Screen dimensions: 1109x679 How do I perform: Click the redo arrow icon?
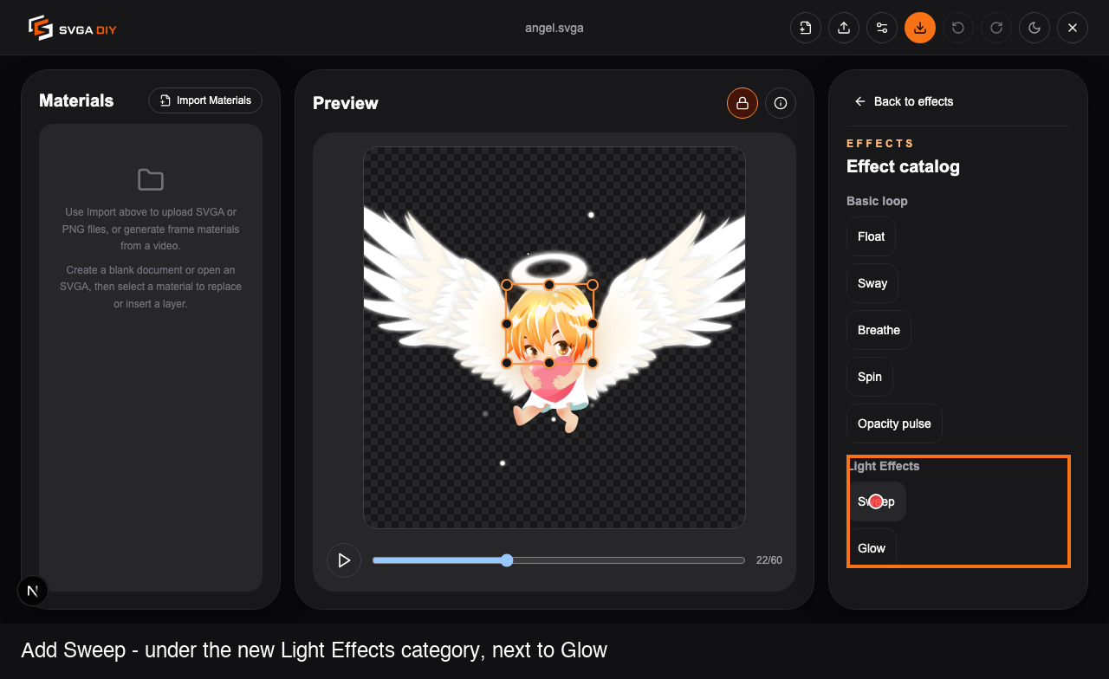[x=996, y=28]
